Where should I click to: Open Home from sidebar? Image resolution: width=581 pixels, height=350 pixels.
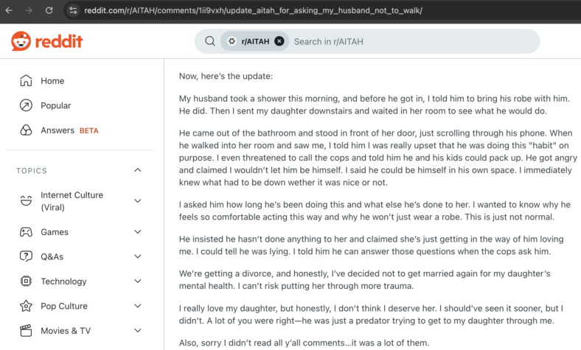click(52, 81)
